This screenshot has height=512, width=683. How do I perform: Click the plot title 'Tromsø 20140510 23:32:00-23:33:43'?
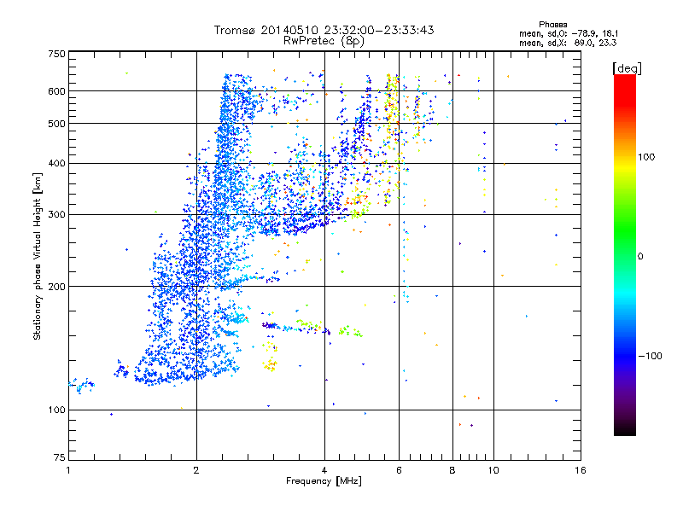coord(324,30)
